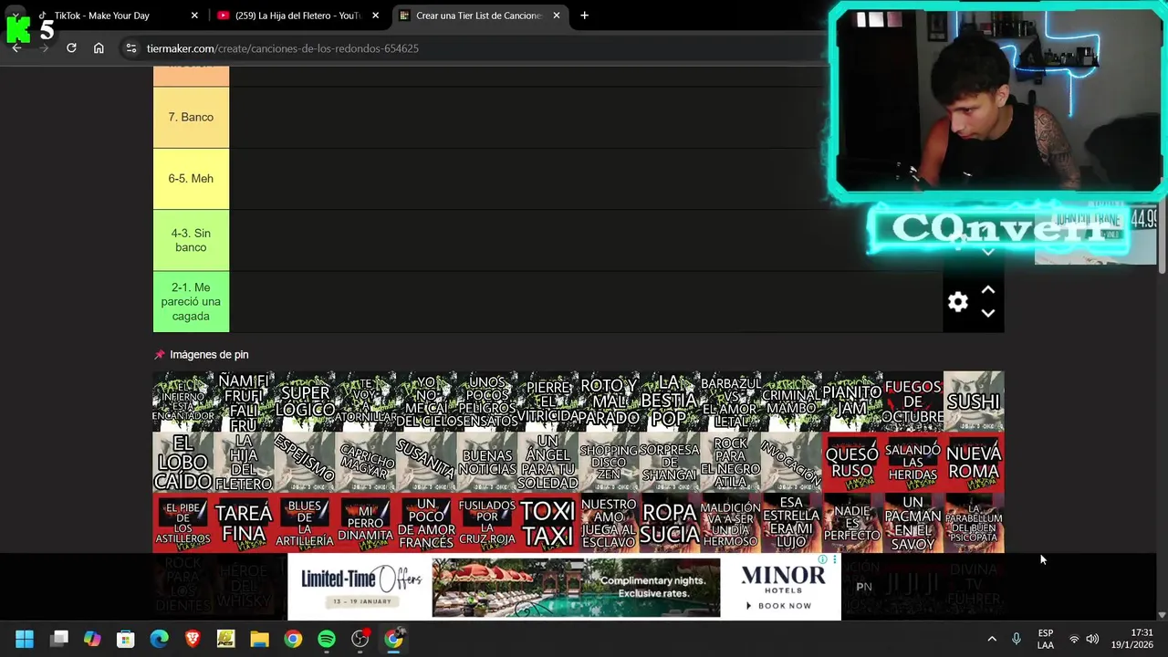Pick 'Ropa Sucia' song tile
Screen dimensions: 1168x657
click(x=670, y=524)
